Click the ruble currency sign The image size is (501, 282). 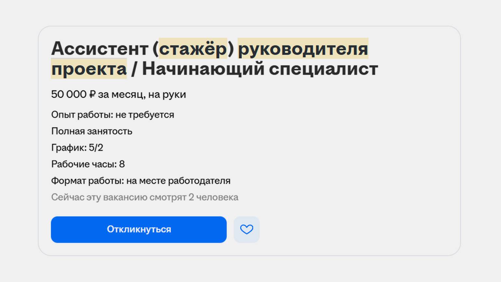[x=92, y=94]
